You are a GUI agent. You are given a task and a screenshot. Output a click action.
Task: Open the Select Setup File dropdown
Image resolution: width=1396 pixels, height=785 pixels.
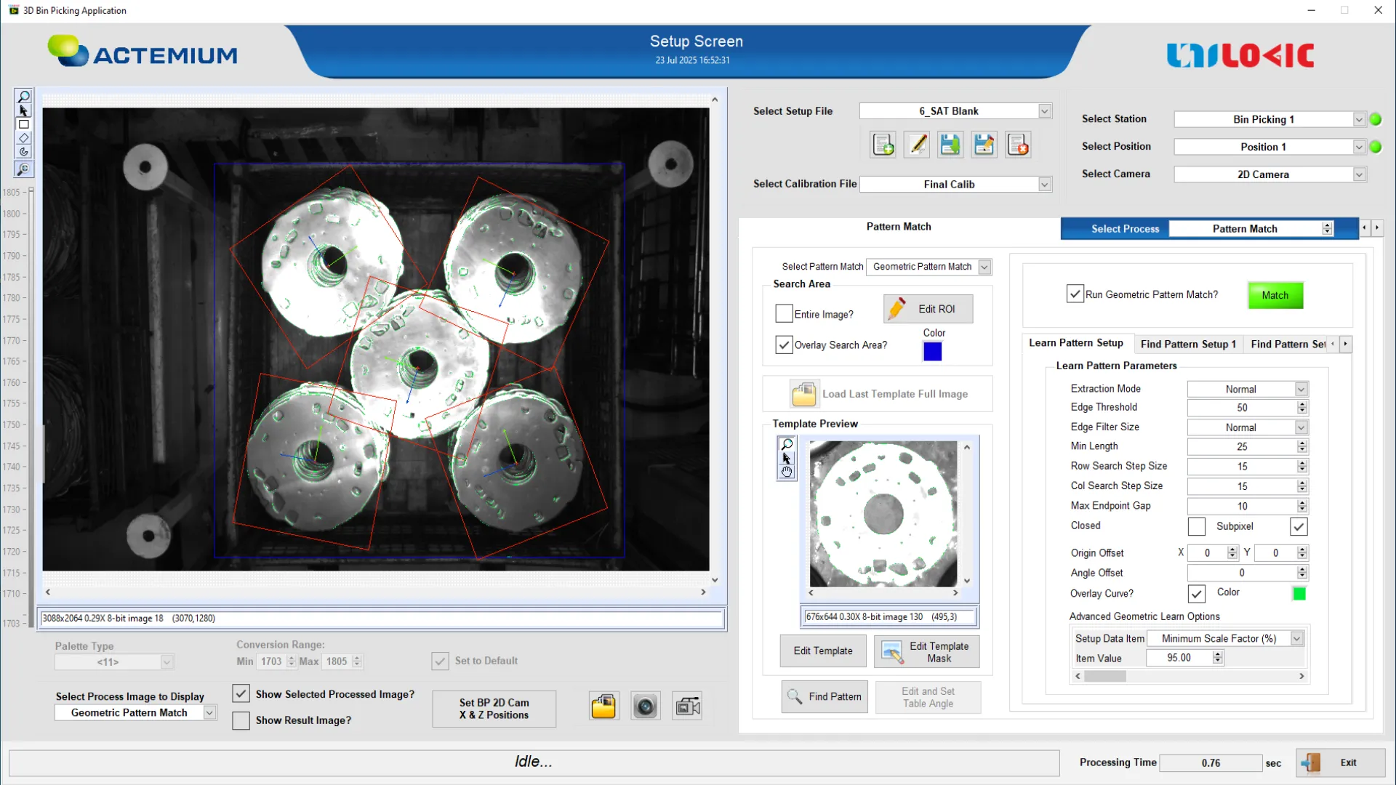tap(1044, 111)
